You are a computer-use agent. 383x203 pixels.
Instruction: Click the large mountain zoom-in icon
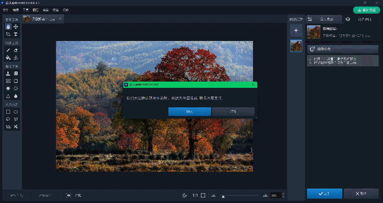(265, 196)
